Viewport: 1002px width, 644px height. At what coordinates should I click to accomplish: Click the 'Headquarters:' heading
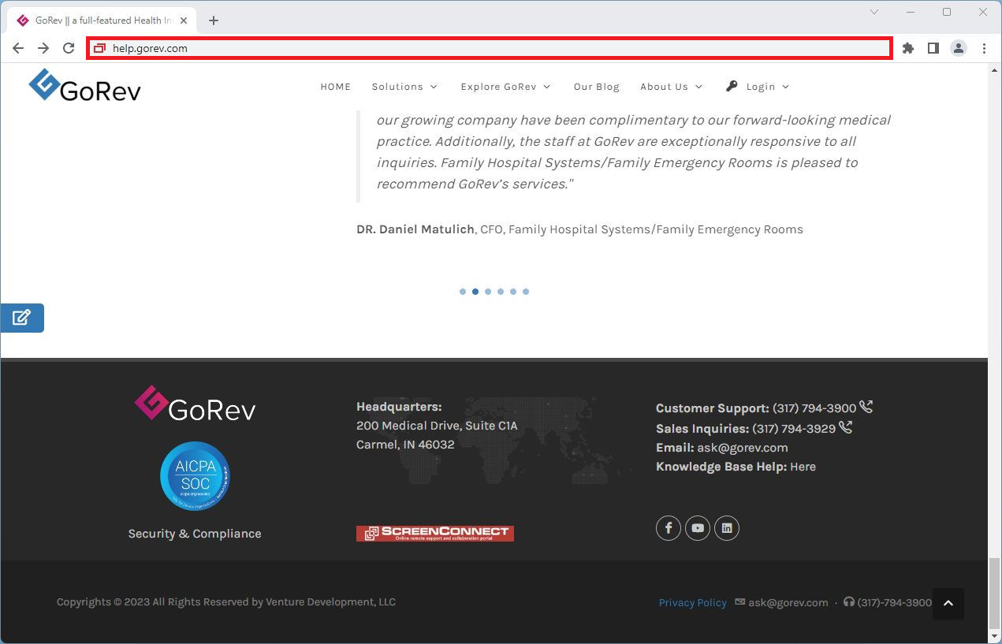(x=399, y=407)
